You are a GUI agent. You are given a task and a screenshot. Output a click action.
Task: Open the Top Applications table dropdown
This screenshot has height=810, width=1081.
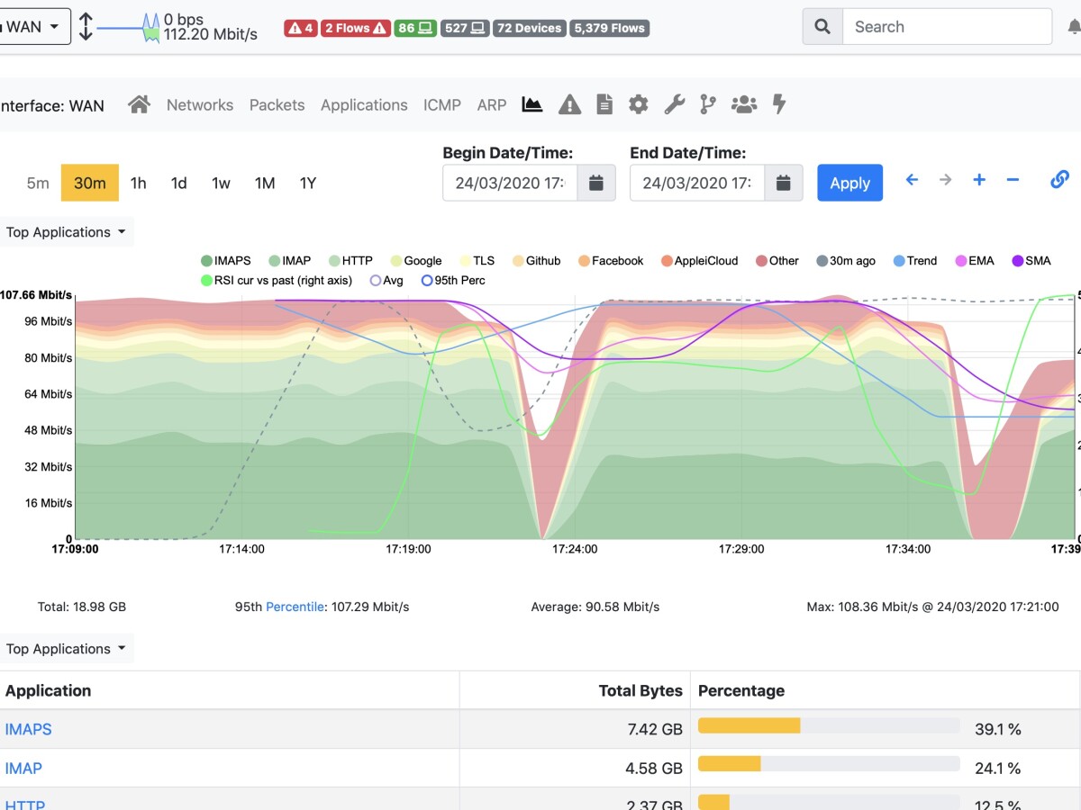coord(65,649)
